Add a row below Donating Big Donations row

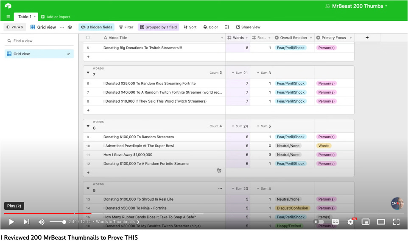point(88,57)
